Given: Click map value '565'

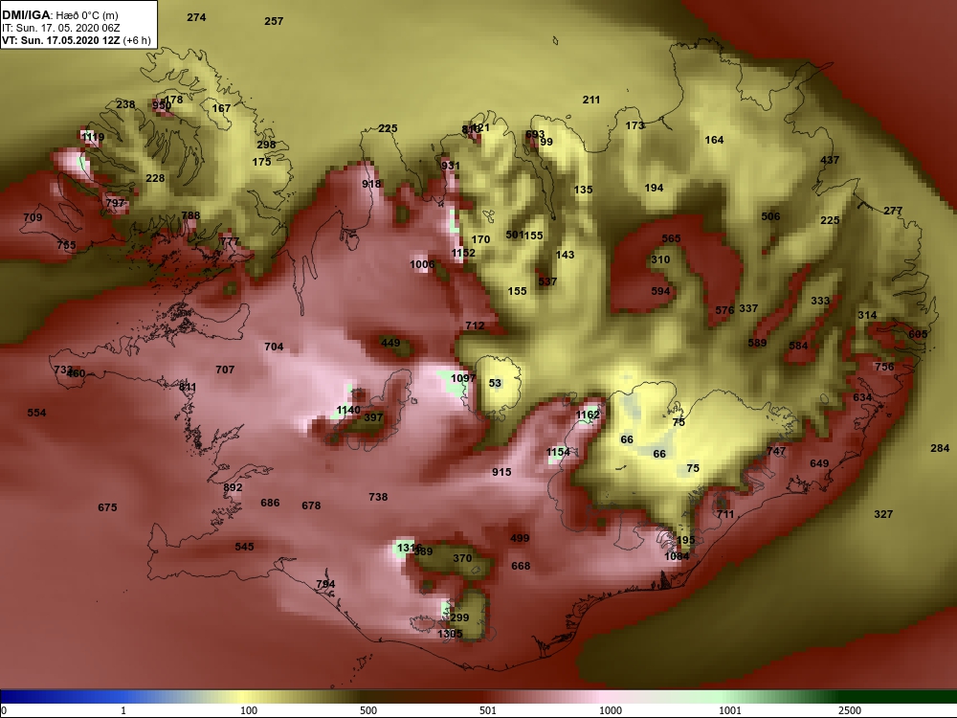Looking at the screenshot, I should tap(671, 238).
